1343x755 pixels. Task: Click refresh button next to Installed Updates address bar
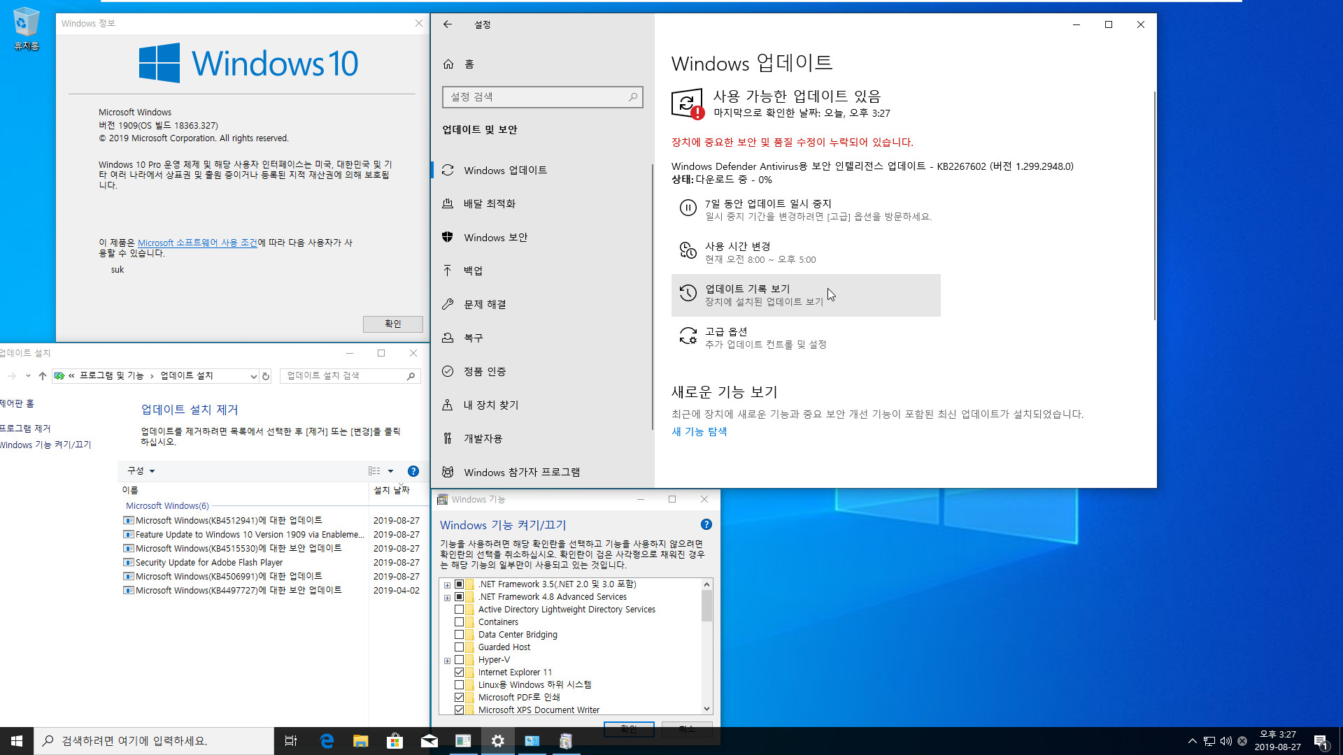click(266, 376)
